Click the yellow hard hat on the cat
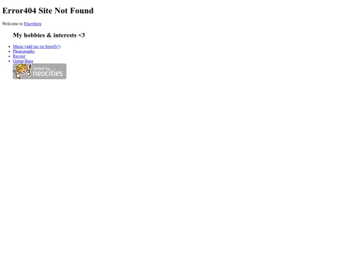This screenshot has height=257, width=343. coord(22,67)
